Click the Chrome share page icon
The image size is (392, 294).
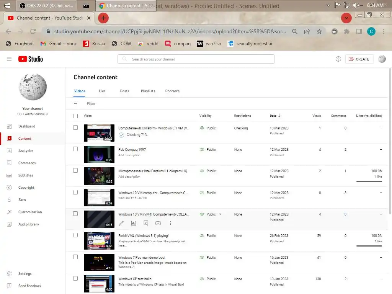pos(307,31)
